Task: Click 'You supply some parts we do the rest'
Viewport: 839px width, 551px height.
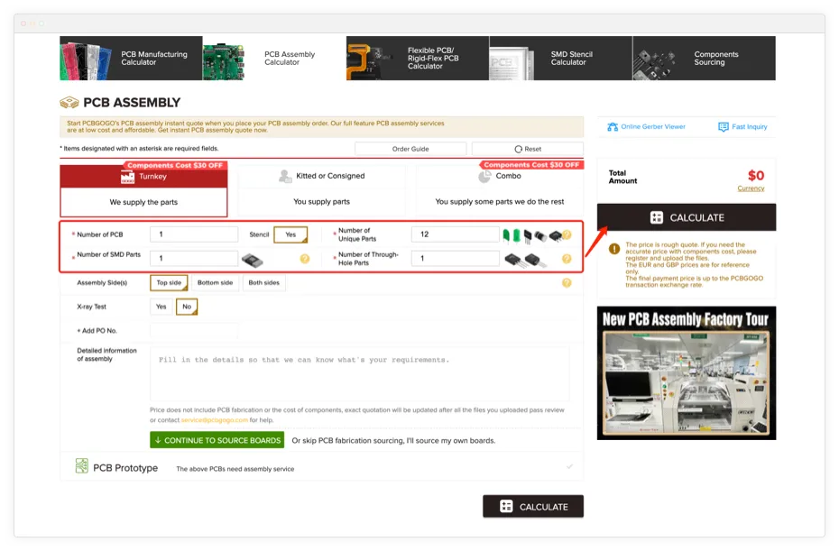Action: pos(499,202)
